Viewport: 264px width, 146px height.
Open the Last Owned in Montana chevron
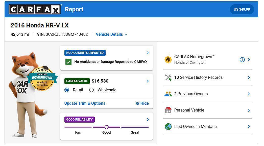pyautogui.click(x=249, y=127)
